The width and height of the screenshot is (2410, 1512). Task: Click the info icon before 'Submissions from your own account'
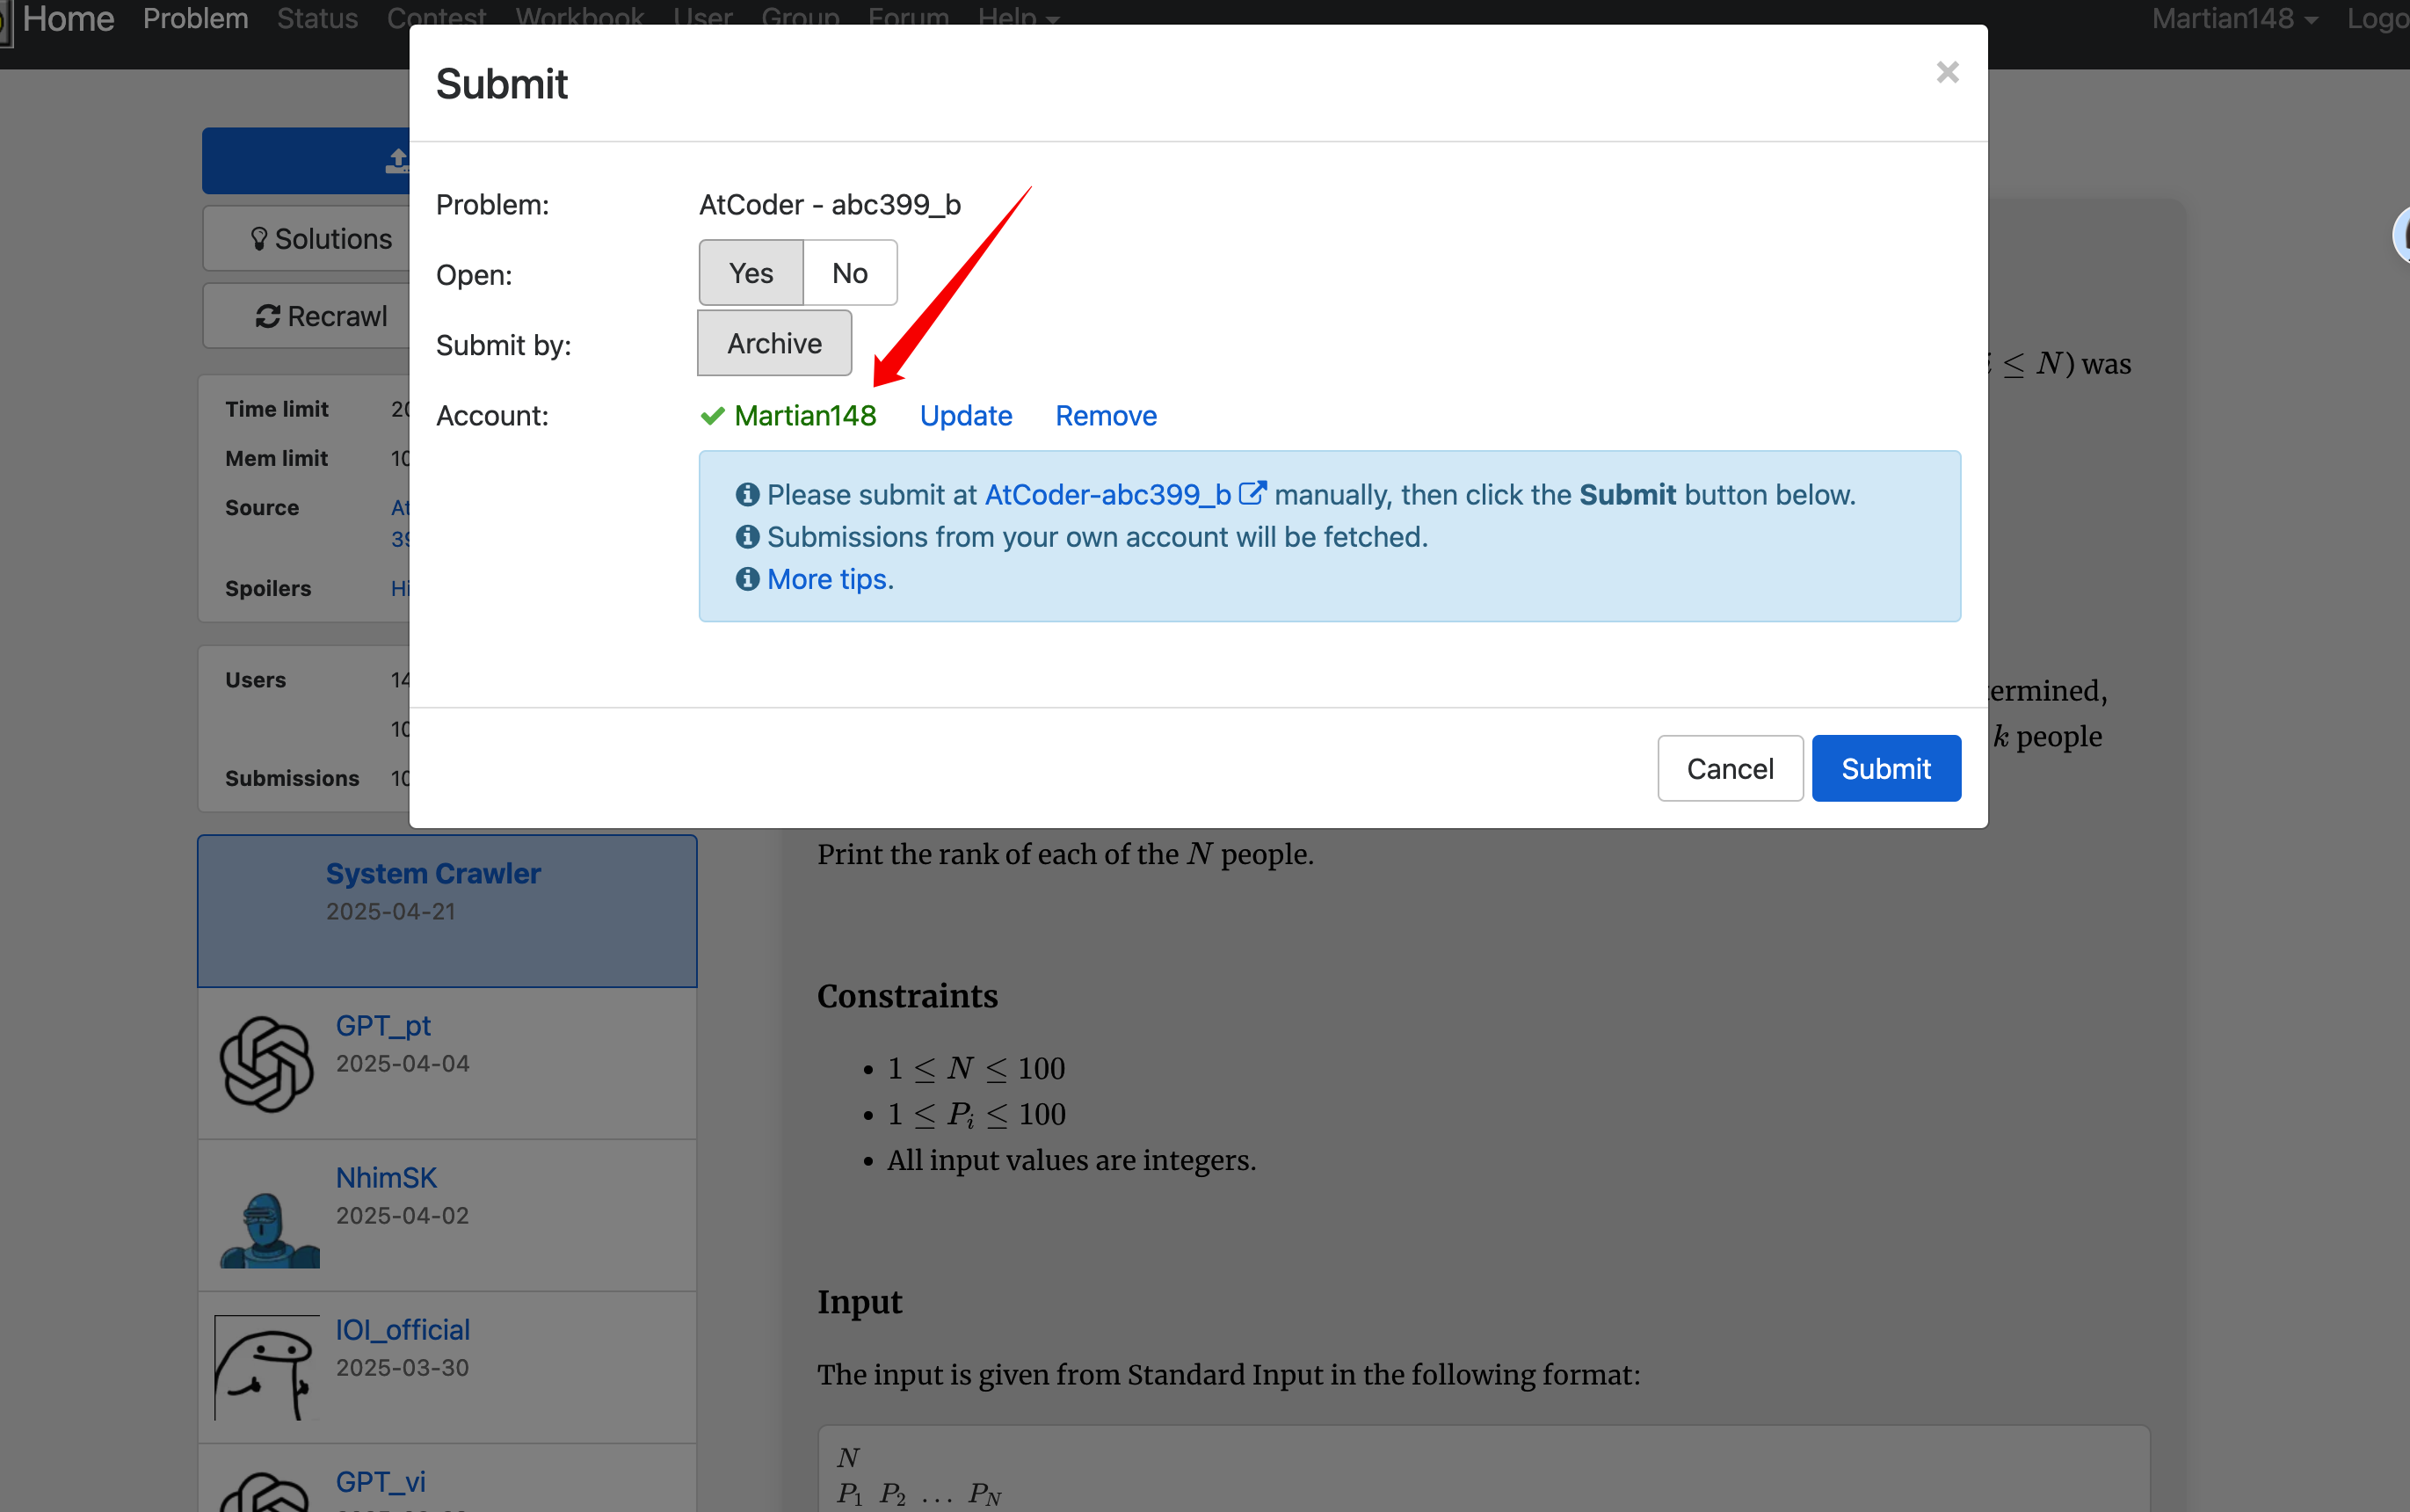pyautogui.click(x=748, y=537)
